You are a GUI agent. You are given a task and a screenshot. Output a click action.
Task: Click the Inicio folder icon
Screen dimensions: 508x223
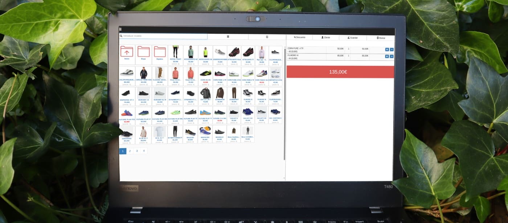[127, 52]
